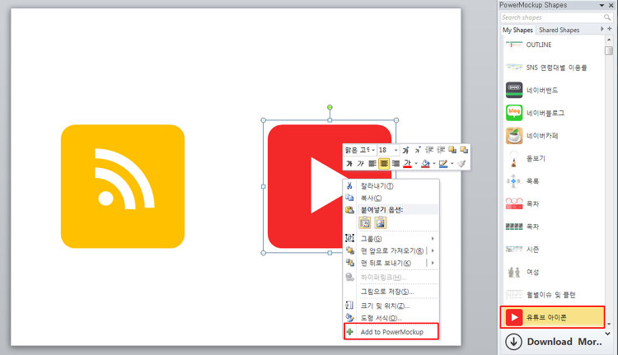Click the Download More arrow circle icon
This screenshot has width=618, height=355.
click(x=513, y=342)
